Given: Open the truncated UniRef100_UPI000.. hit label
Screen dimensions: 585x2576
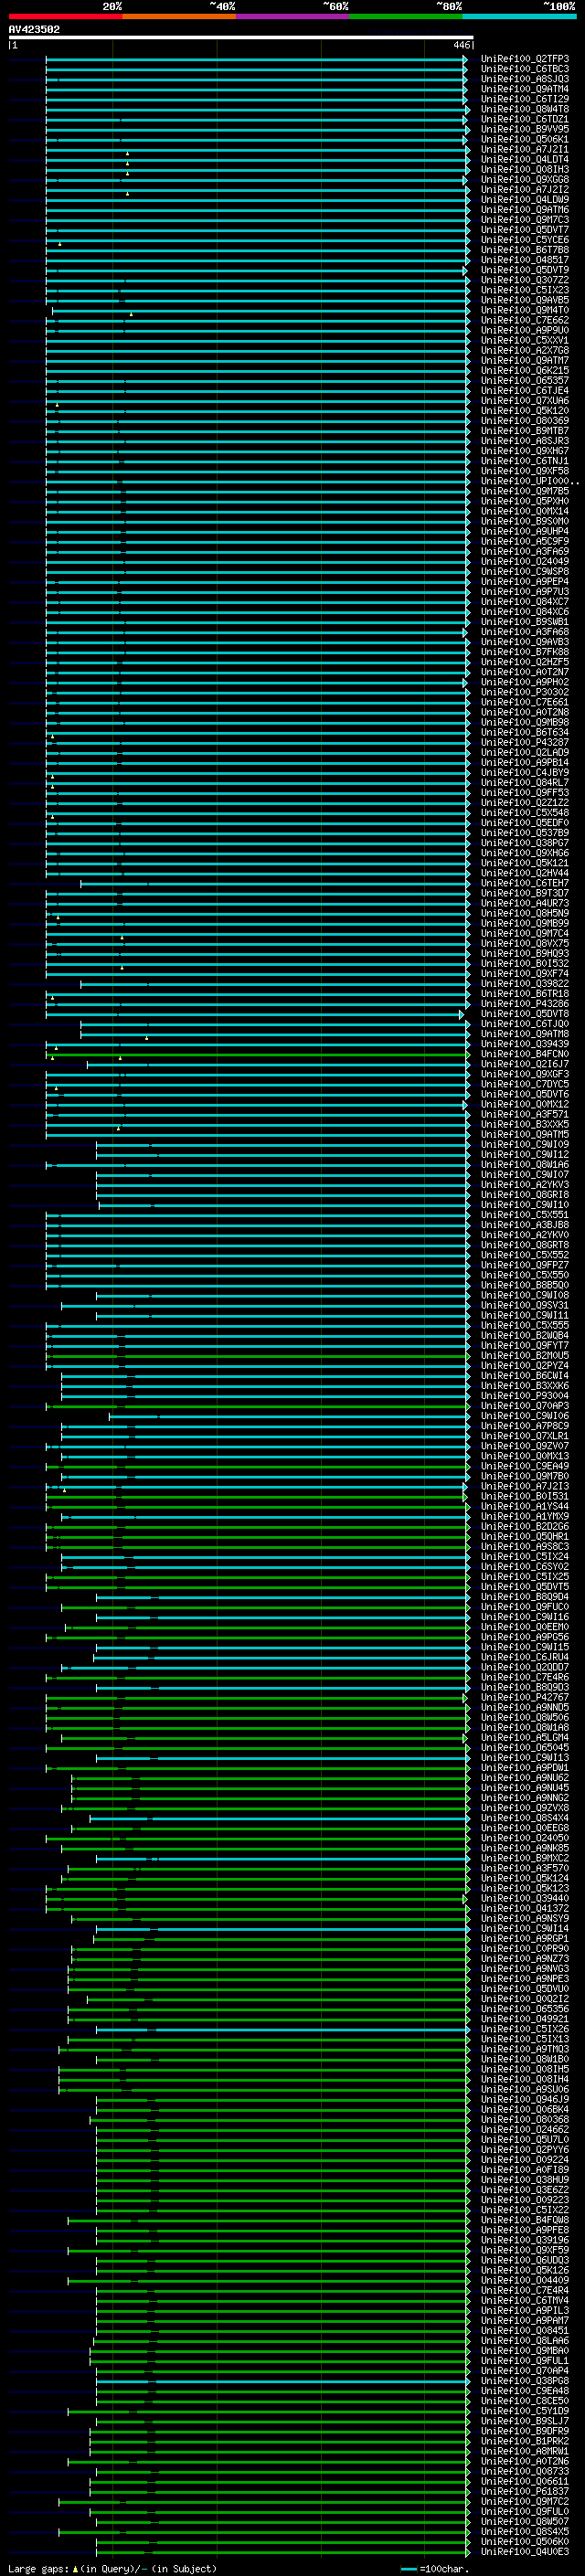Looking at the screenshot, I should tap(529, 481).
